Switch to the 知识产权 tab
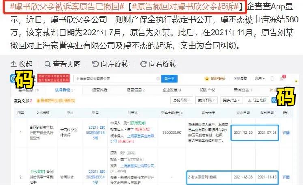Viewport: 303px width, 185px height. tap(207, 90)
